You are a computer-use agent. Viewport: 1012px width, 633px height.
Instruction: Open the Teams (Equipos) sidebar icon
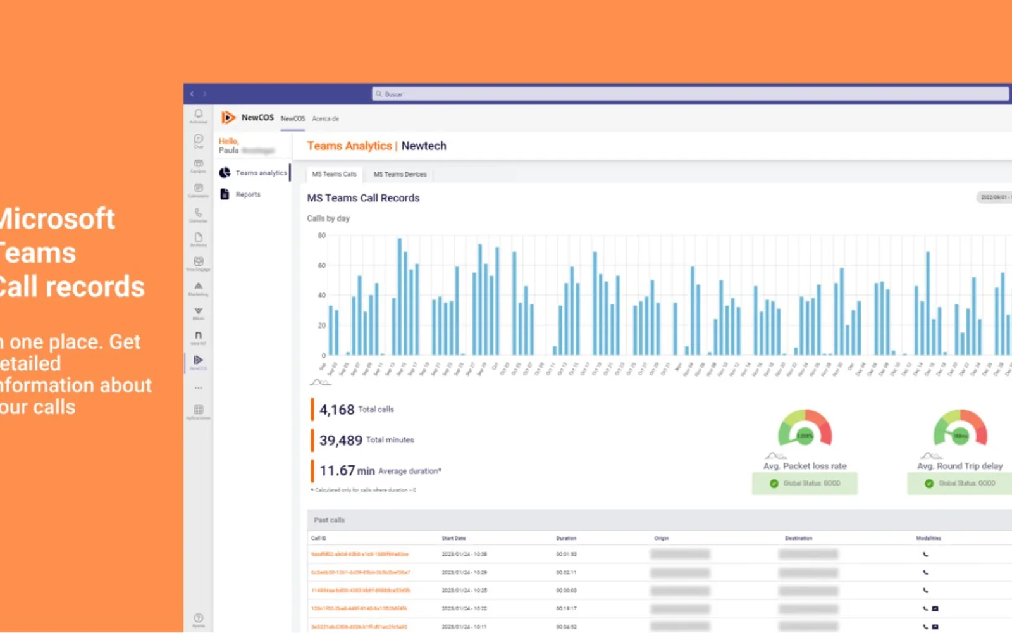coord(199,163)
